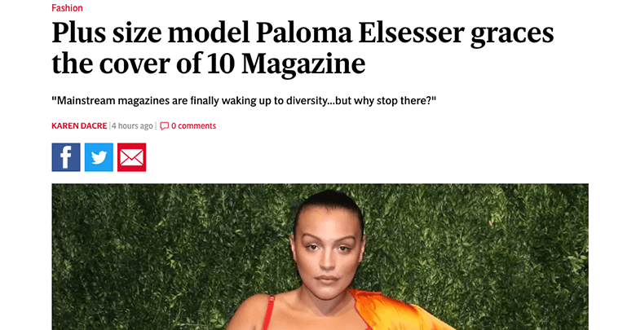Open the Fashion section link
Screen dimensions: 636x330
pyautogui.click(x=67, y=8)
